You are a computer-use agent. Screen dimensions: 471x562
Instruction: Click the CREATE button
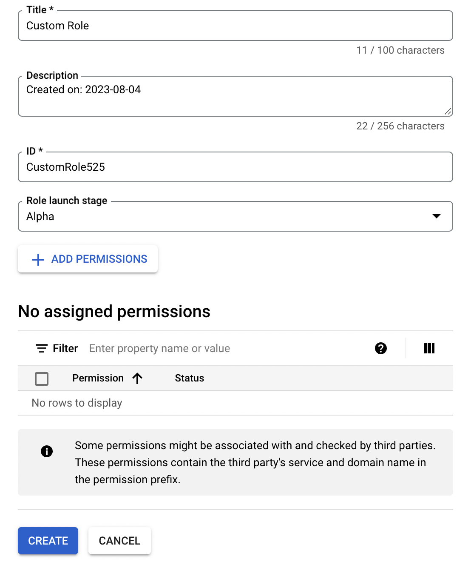pos(48,541)
